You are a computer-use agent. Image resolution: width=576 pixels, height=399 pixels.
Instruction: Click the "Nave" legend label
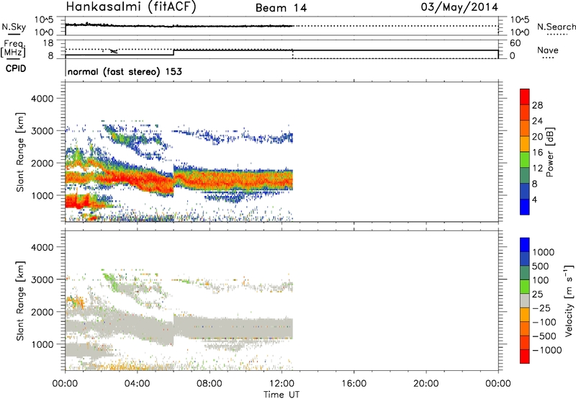[547, 50]
